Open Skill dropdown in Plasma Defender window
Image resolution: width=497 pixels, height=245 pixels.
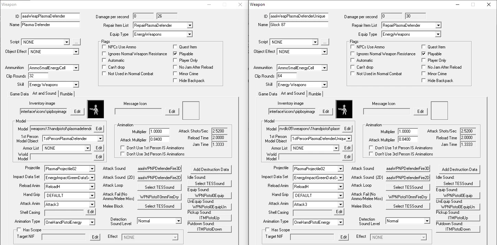point(76,85)
